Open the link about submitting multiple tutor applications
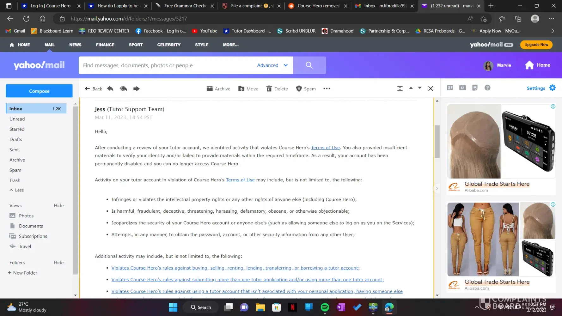This screenshot has width=562, height=316. click(x=247, y=280)
